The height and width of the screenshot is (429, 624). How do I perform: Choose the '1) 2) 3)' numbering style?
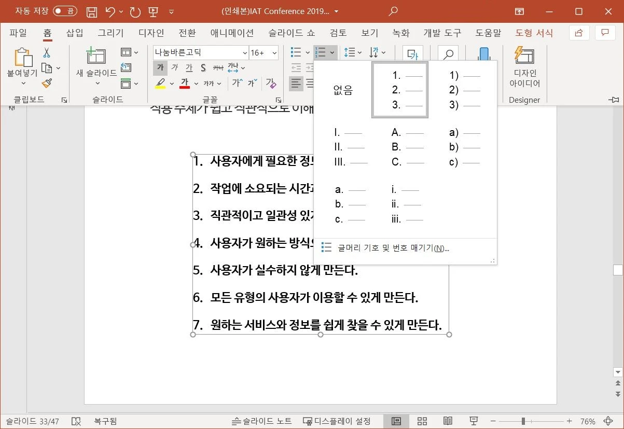(x=465, y=89)
